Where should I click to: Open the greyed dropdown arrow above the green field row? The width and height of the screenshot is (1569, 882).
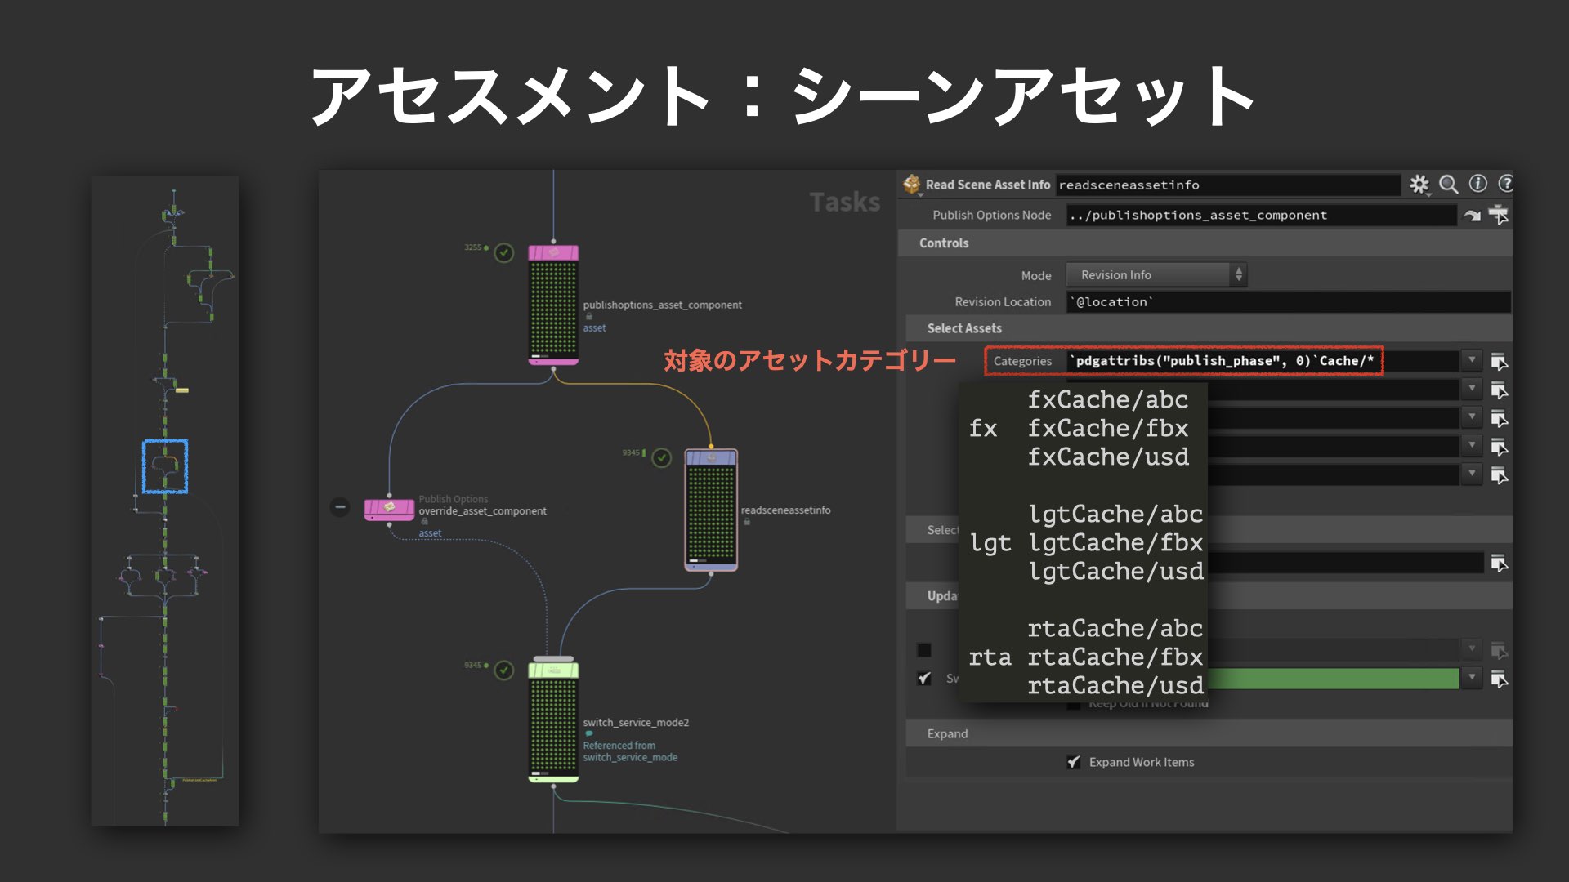point(1471,649)
